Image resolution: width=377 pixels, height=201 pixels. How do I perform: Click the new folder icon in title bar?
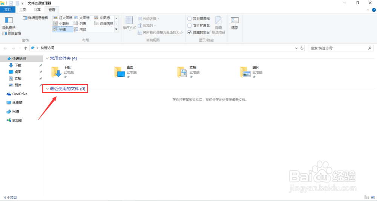click(17, 3)
